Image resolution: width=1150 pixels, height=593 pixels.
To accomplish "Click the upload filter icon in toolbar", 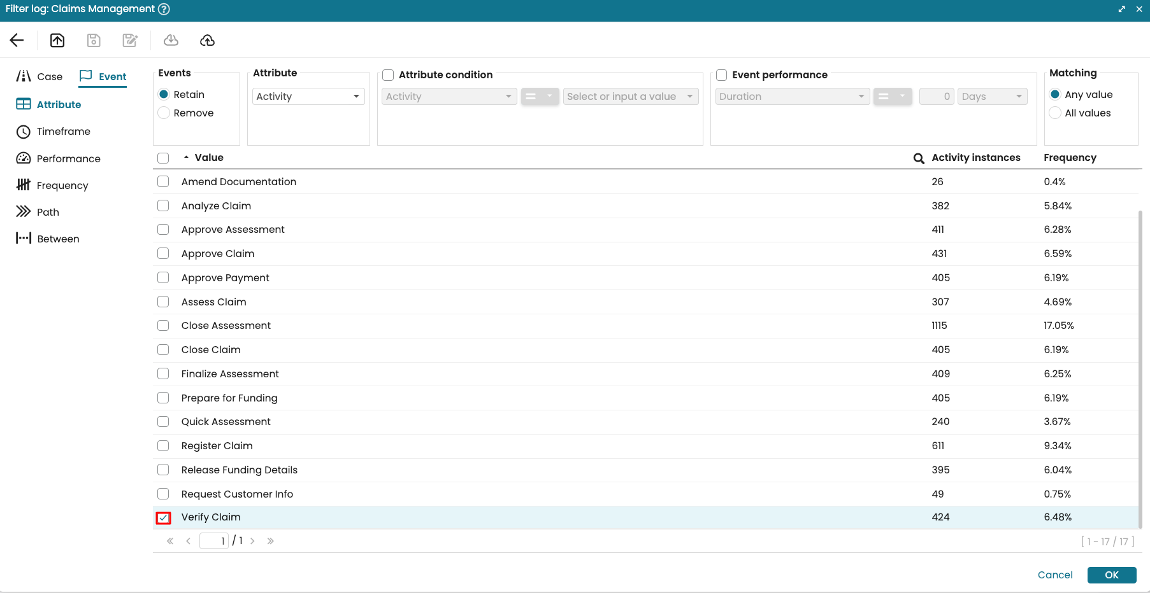I will (57, 40).
